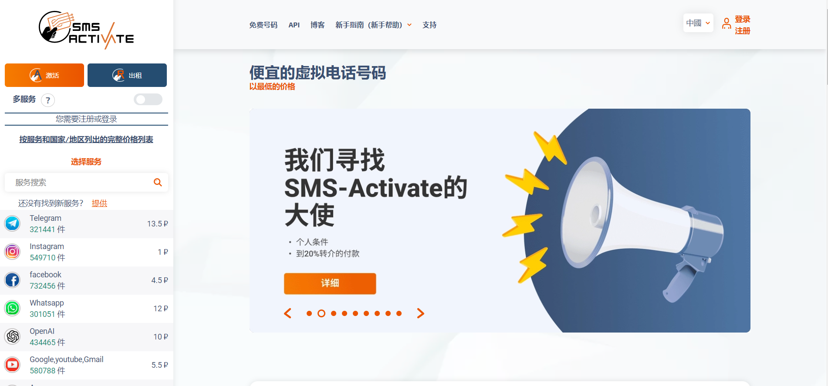Toggle the 多服务 multi-service switch
Viewport: 828px width, 386px height.
click(148, 100)
